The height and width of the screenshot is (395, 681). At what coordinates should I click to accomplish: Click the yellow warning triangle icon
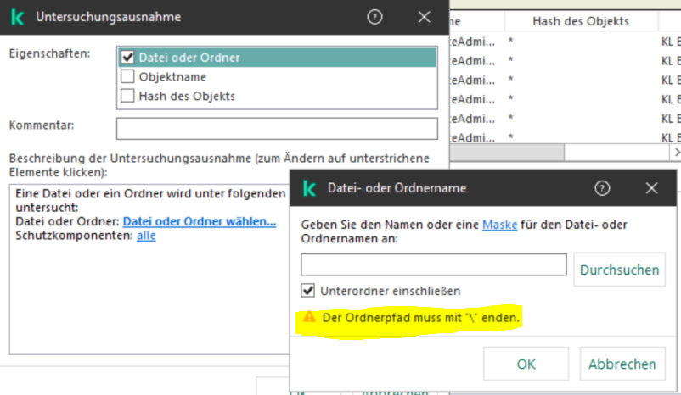point(308,320)
